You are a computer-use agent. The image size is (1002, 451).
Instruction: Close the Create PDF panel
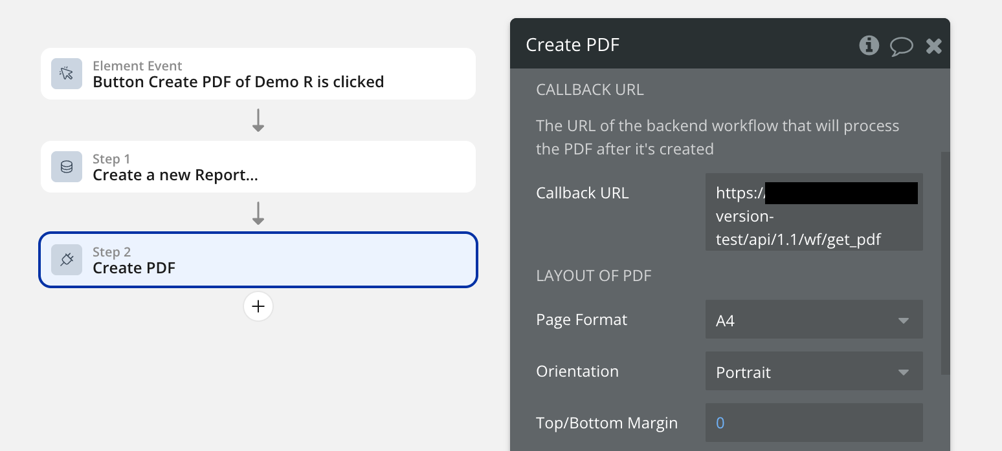click(933, 46)
